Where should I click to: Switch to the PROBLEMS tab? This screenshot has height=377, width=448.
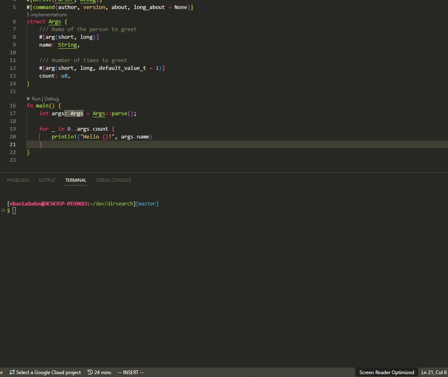point(18,180)
